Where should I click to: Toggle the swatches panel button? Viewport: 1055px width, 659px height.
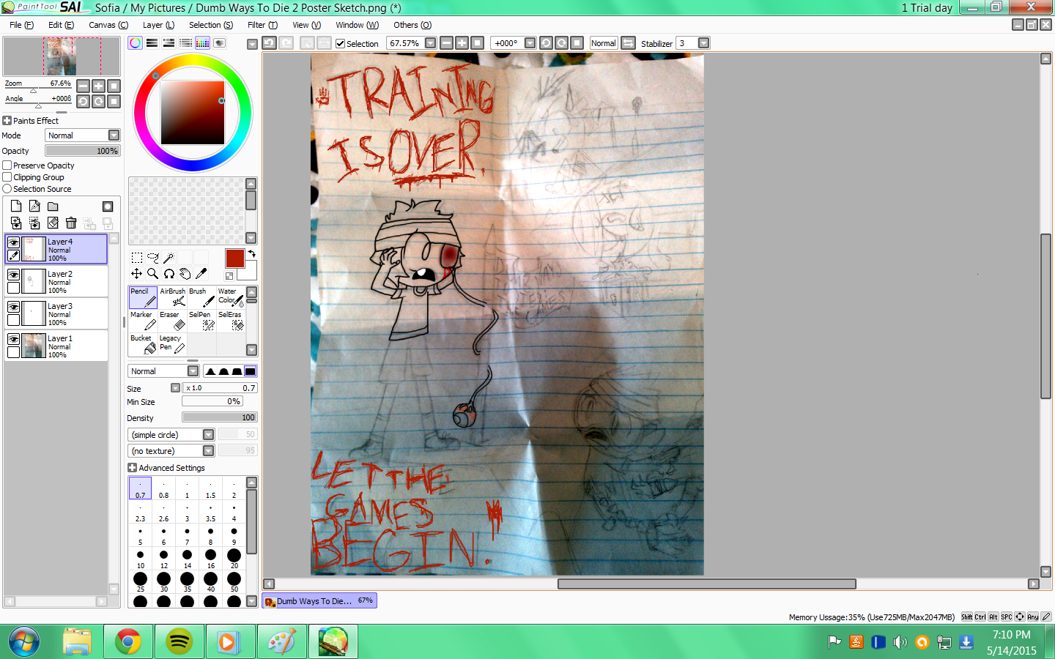coord(202,43)
